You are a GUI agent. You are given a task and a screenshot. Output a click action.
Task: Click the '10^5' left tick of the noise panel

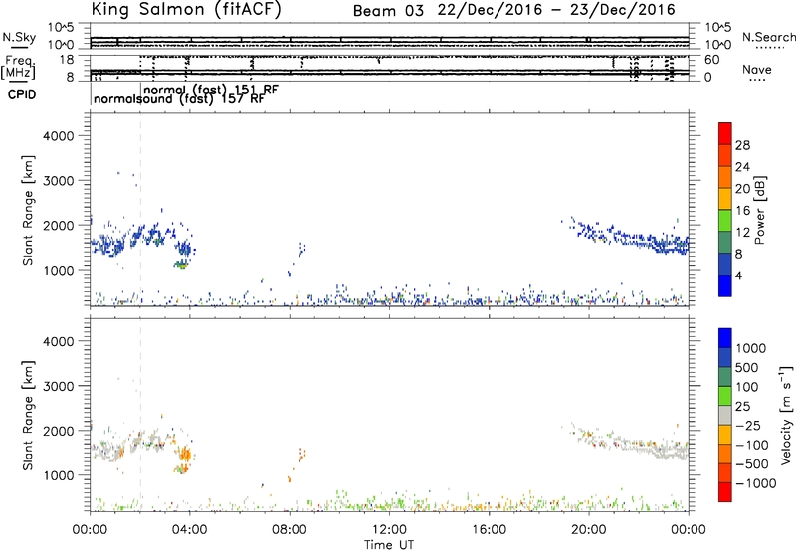[61, 27]
